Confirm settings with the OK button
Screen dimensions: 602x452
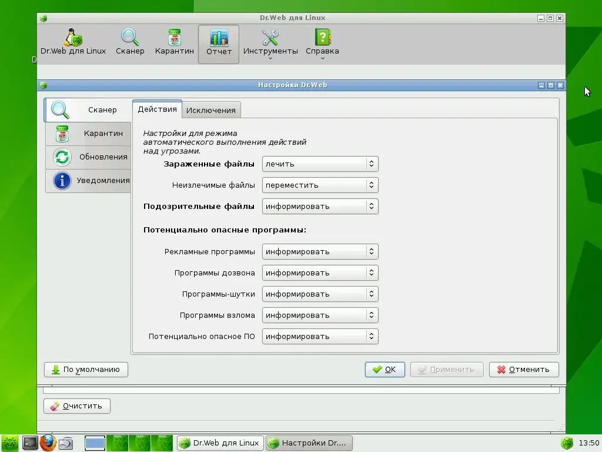click(384, 370)
